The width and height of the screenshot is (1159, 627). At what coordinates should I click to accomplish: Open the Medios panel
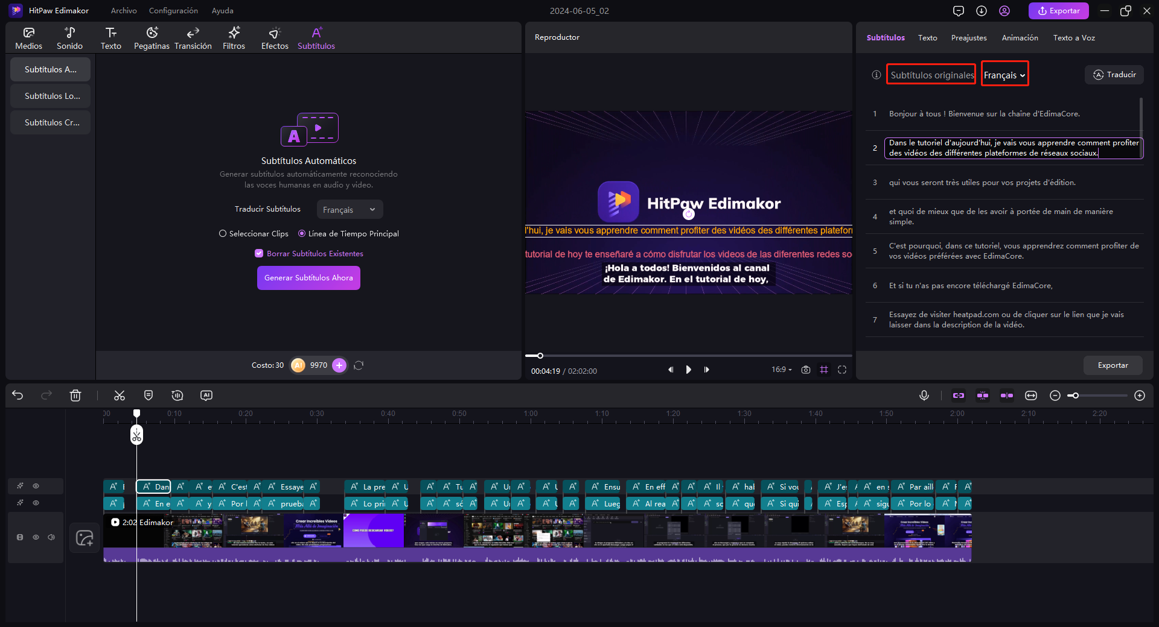tap(28, 38)
